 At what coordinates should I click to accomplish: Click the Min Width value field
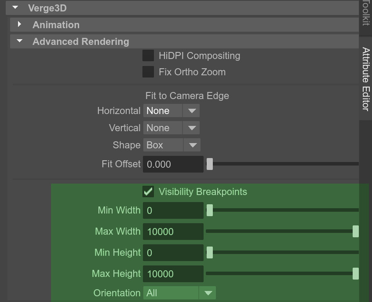173,210
